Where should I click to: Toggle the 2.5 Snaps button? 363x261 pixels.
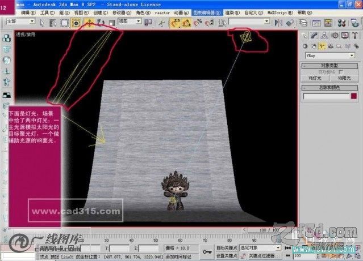tap(175, 23)
